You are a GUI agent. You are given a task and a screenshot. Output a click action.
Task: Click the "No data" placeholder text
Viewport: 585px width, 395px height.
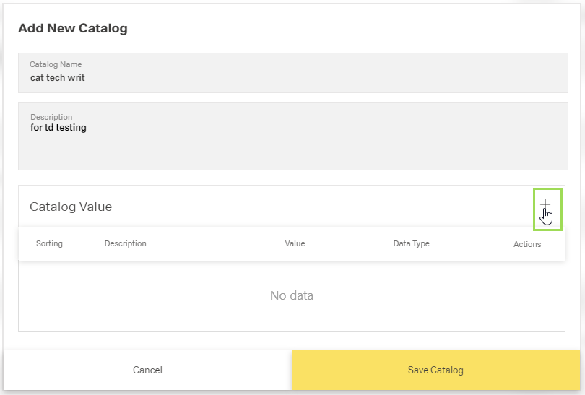[x=292, y=295]
